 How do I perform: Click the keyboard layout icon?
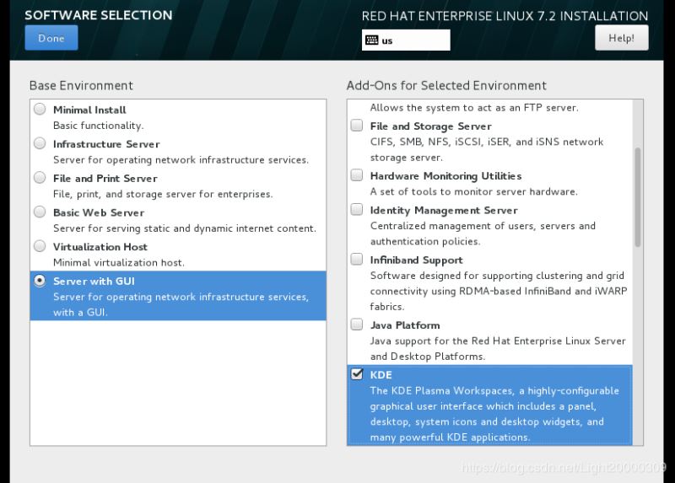[x=371, y=40]
